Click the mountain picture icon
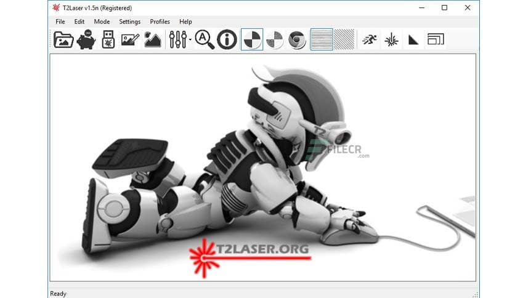Image resolution: width=515 pixels, height=298 pixels. coord(152,39)
